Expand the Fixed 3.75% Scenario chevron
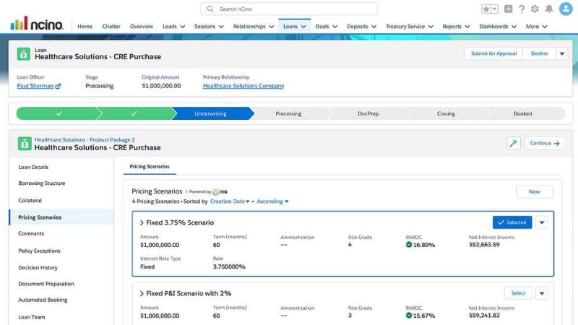The height and width of the screenshot is (325, 578). point(142,223)
